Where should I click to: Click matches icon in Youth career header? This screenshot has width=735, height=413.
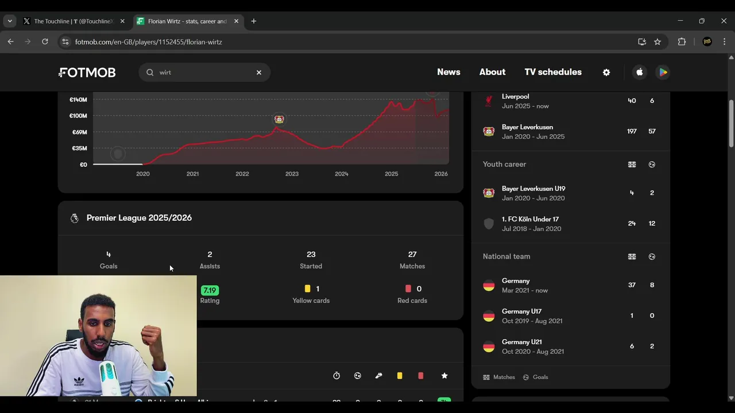tap(632, 164)
